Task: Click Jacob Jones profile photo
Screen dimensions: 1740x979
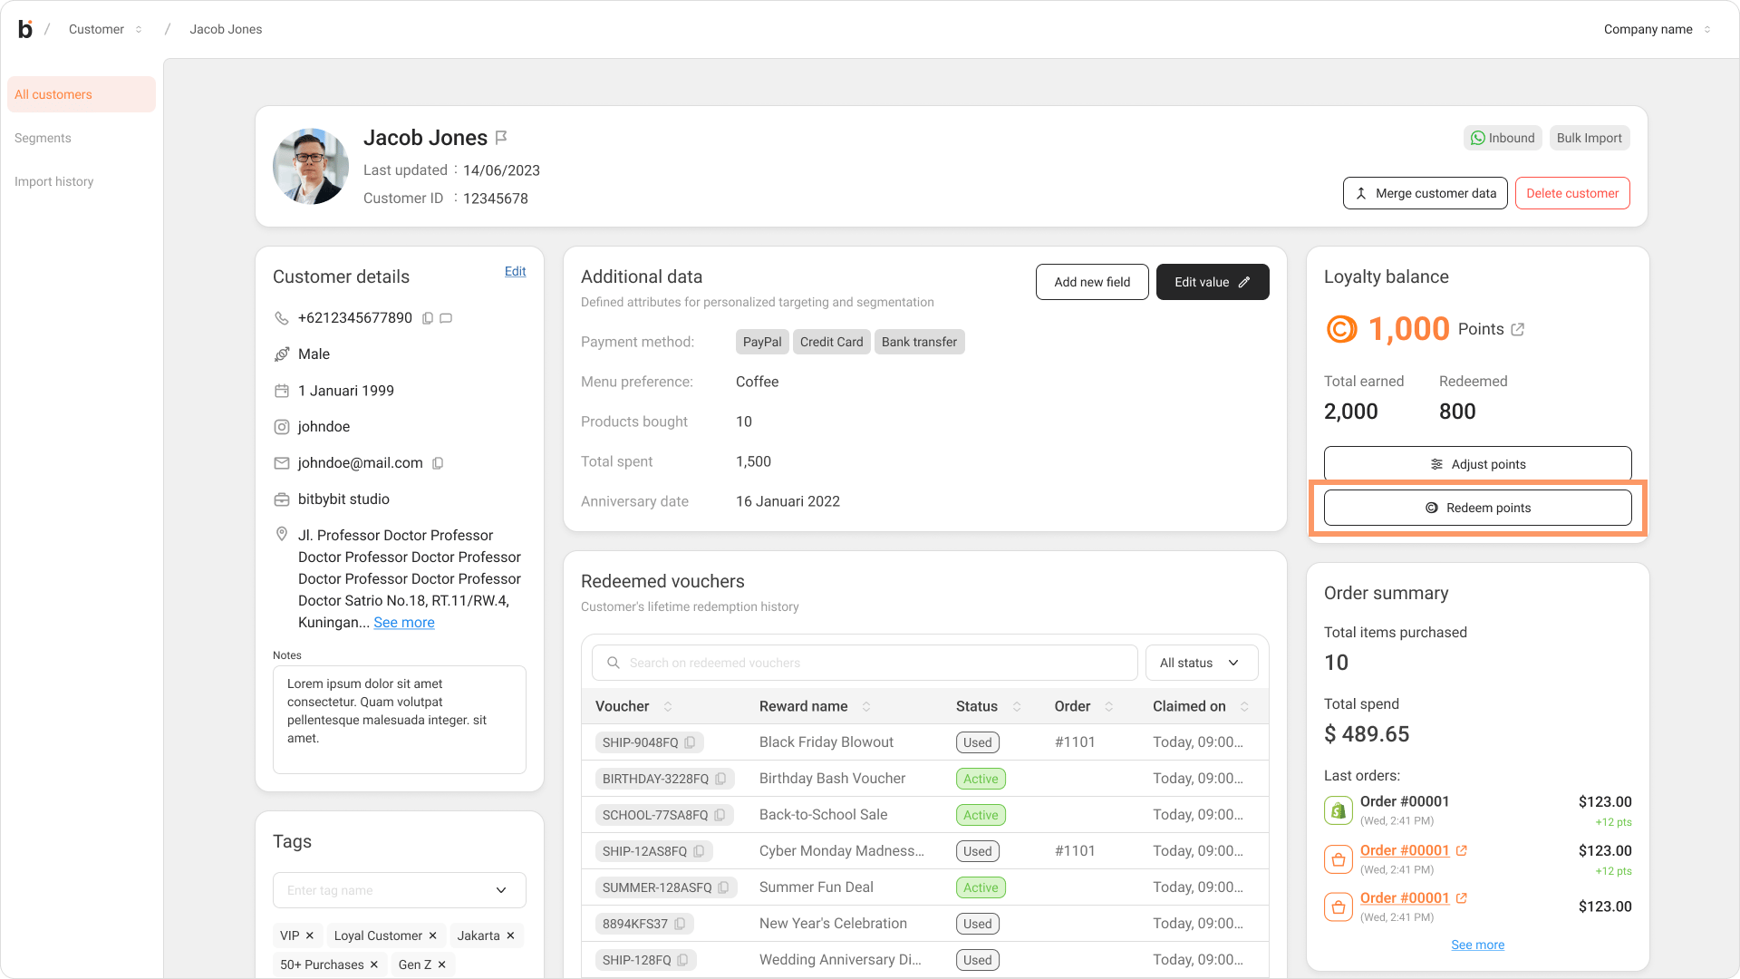Action: 311,166
